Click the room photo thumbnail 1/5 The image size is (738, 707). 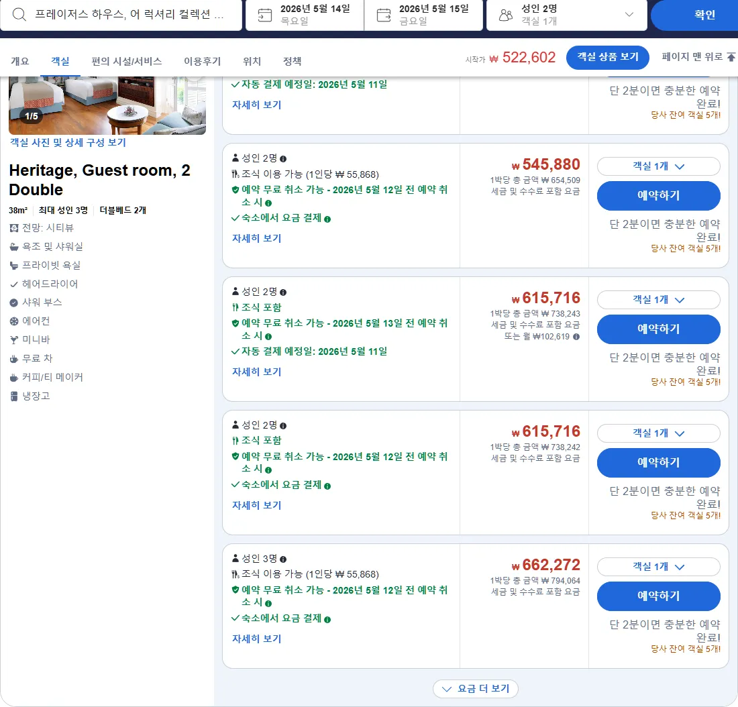tap(107, 105)
